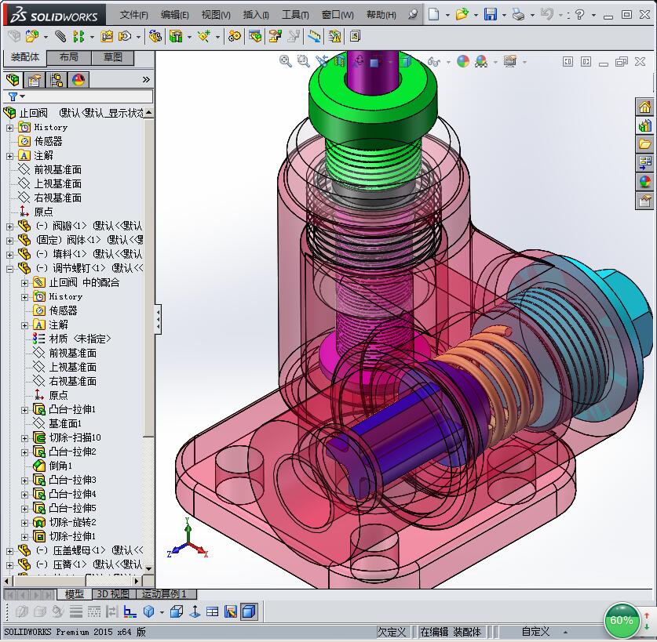Click the pin icon next to Help menu

[413, 15]
